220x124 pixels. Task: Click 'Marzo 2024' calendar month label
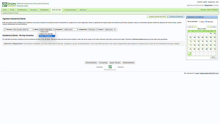(x=202, y=29)
